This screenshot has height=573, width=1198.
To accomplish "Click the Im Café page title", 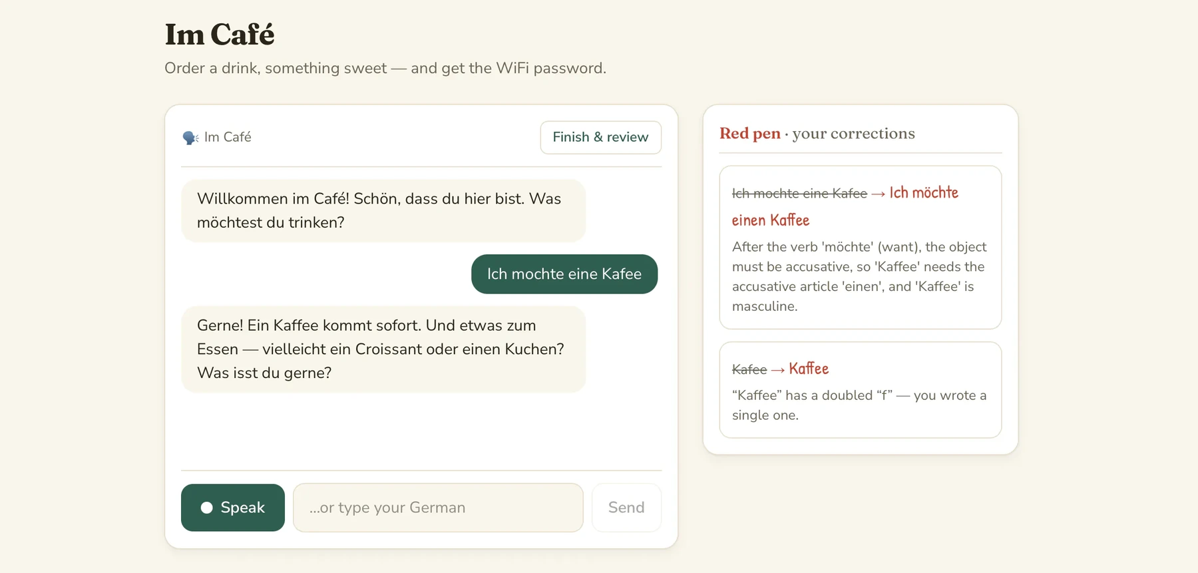I will [220, 35].
